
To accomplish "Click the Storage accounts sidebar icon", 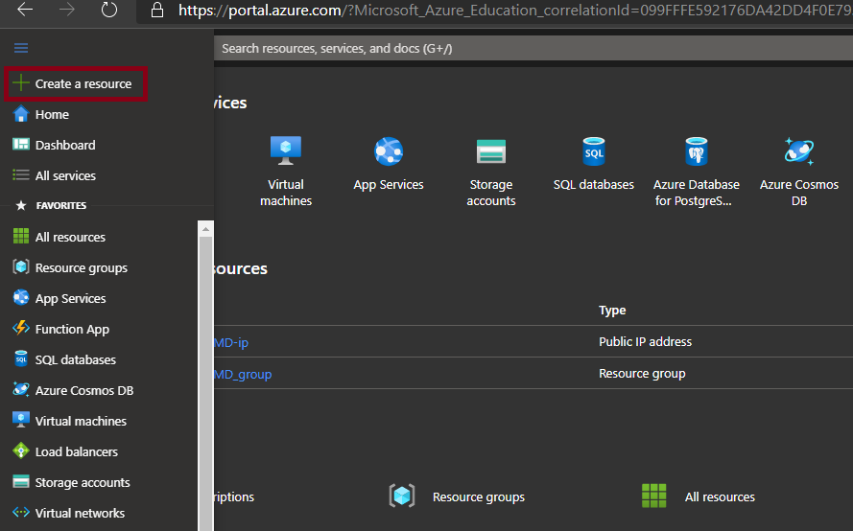I will click(21, 481).
